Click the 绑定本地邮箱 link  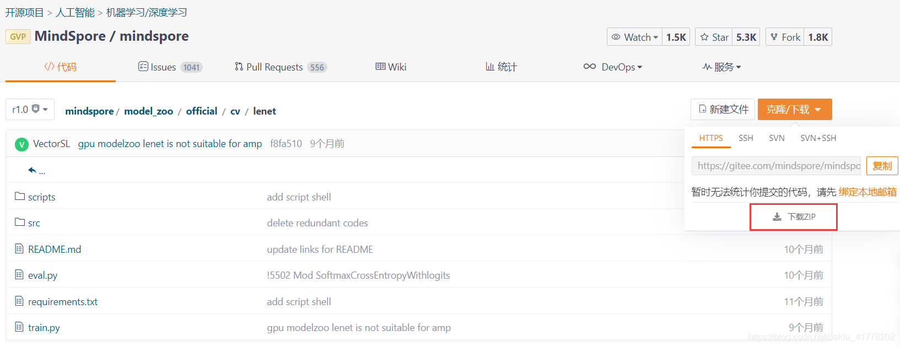click(867, 192)
